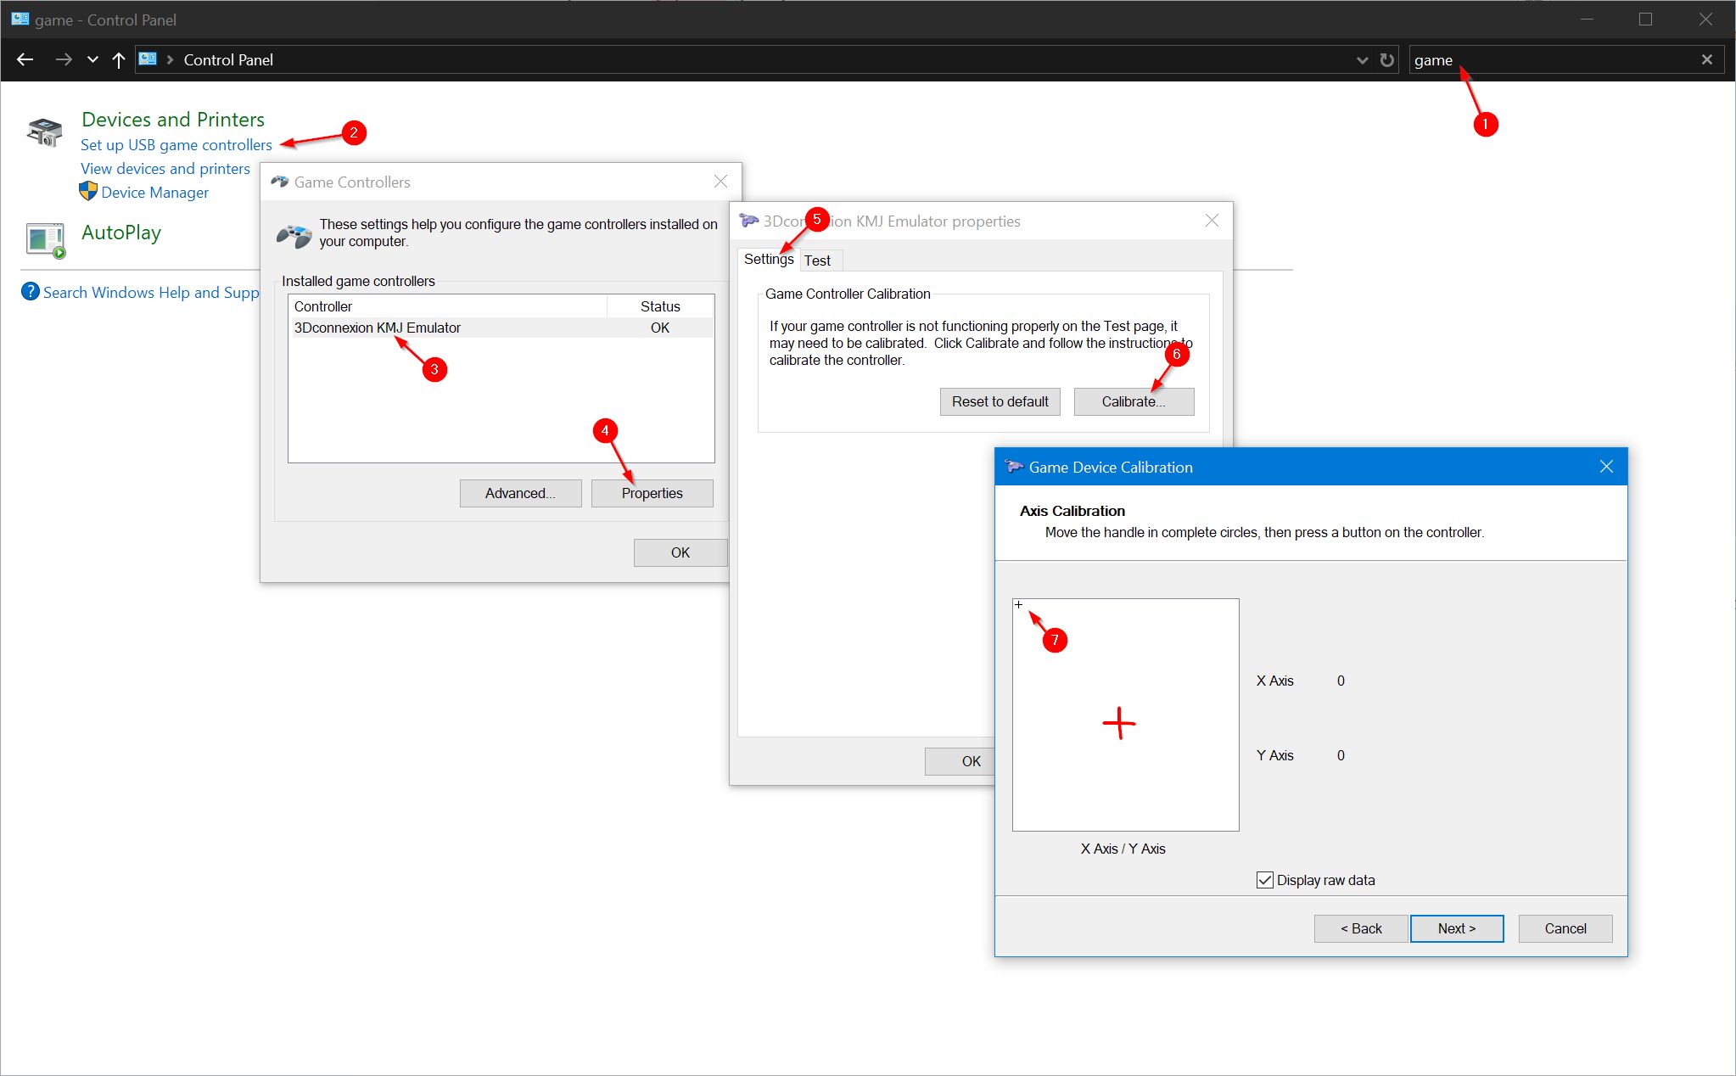The width and height of the screenshot is (1736, 1076).
Task: Toggle the Display raw data option off
Action: tap(1266, 880)
